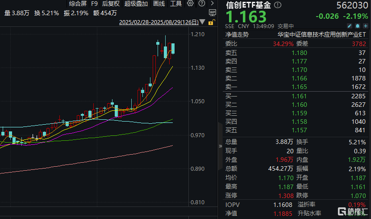Select the 买五 price 1.157
Viewport: 371px width, 219px height.
pos(299,130)
